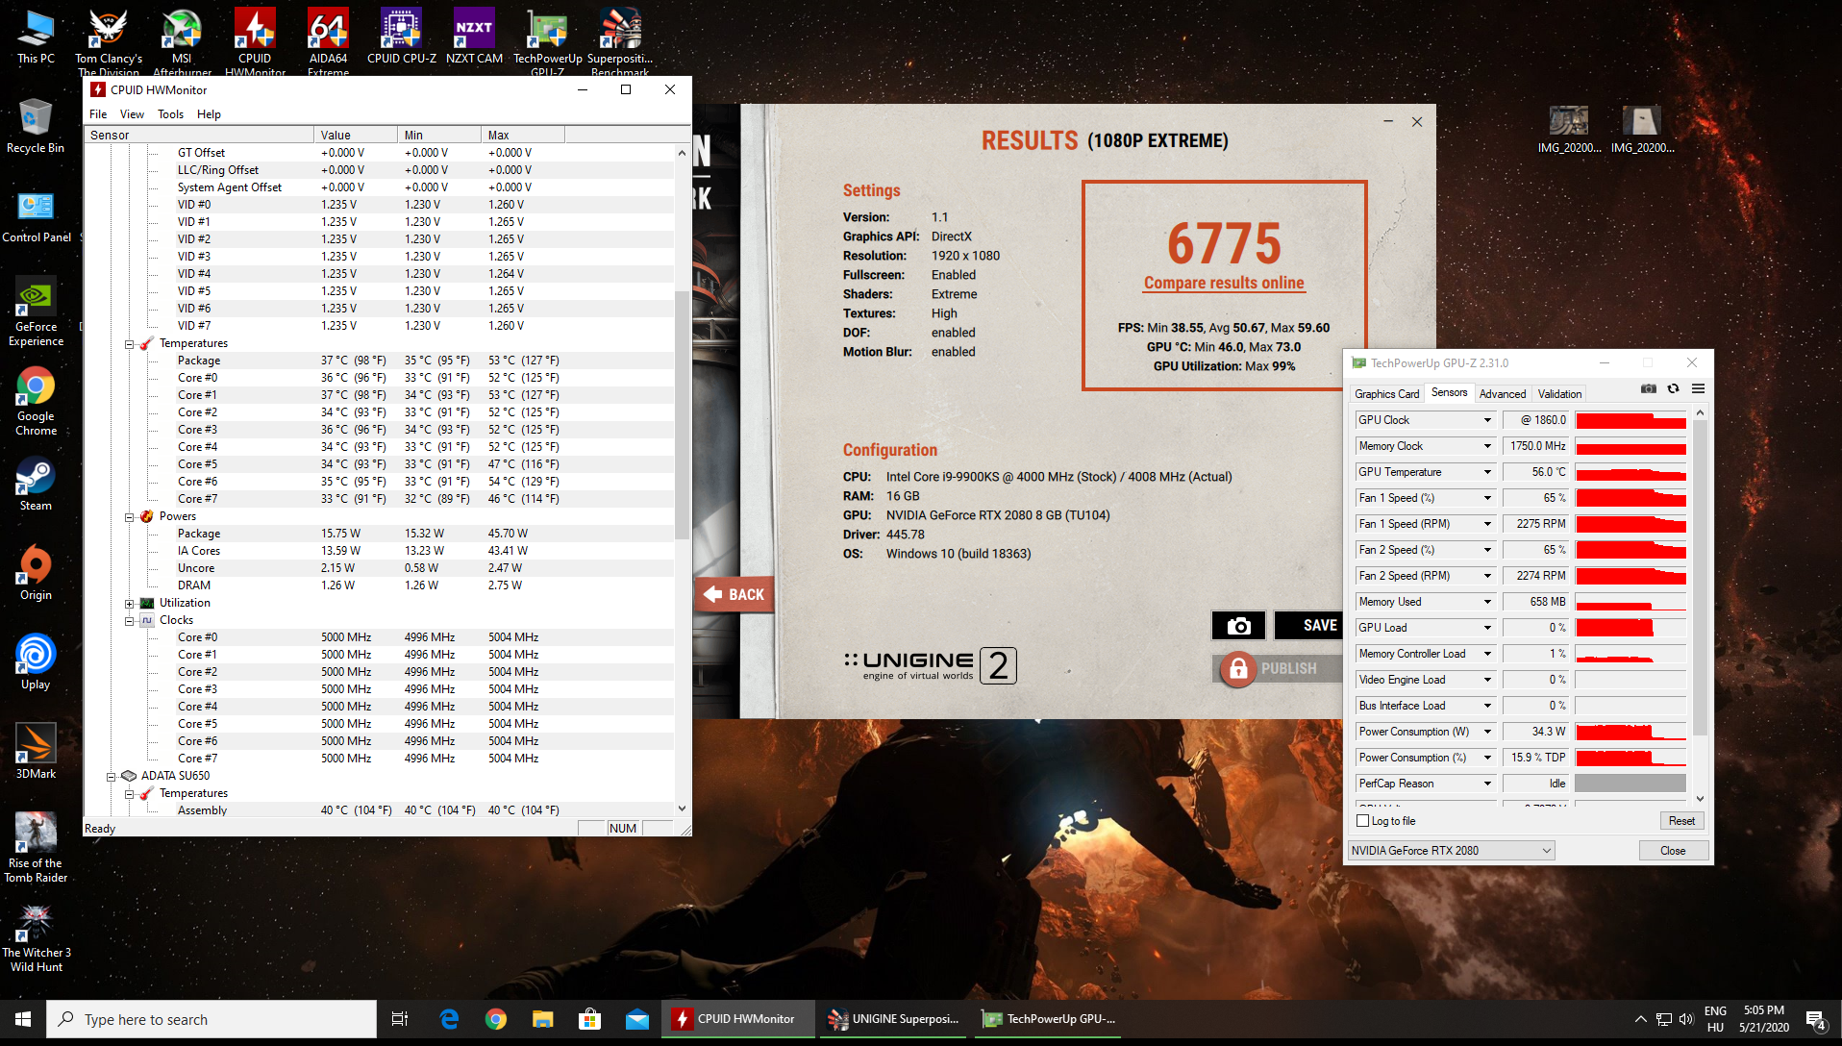Click the Max column header in HWMonitor
This screenshot has height=1046, width=1842.
[523, 136]
